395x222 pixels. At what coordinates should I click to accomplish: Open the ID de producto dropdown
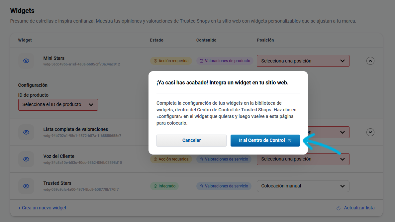[x=58, y=105]
